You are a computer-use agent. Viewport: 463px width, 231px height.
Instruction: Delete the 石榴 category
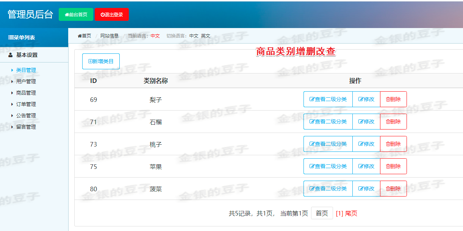pyautogui.click(x=393, y=122)
